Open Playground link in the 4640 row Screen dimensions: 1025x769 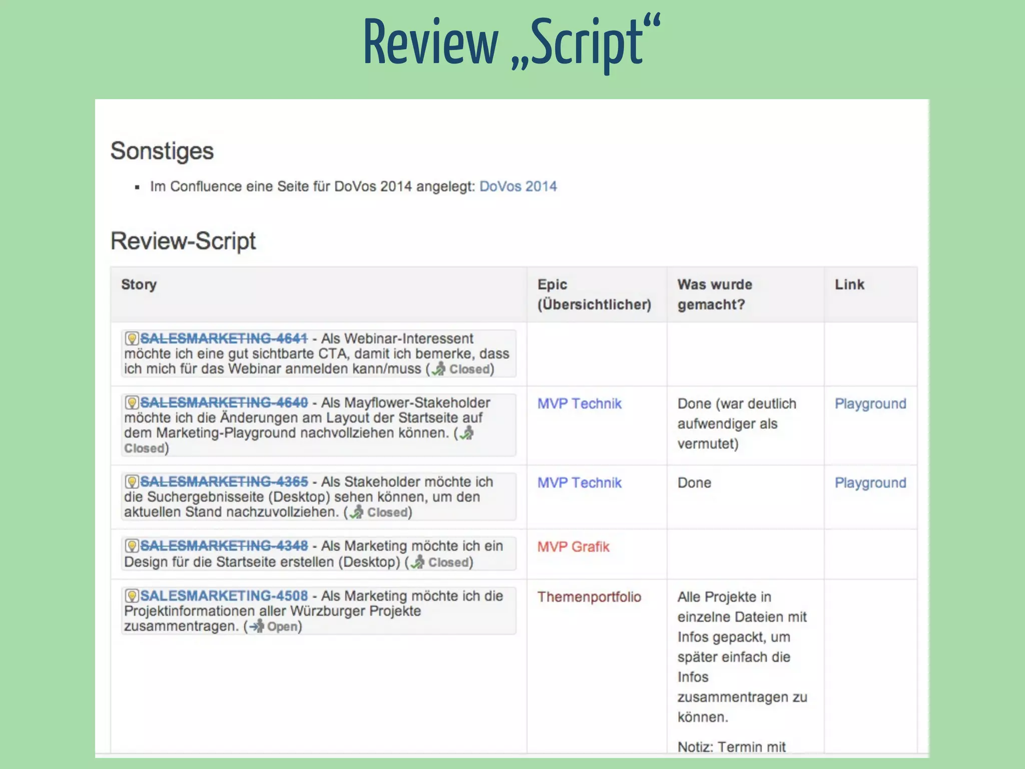pos(870,404)
